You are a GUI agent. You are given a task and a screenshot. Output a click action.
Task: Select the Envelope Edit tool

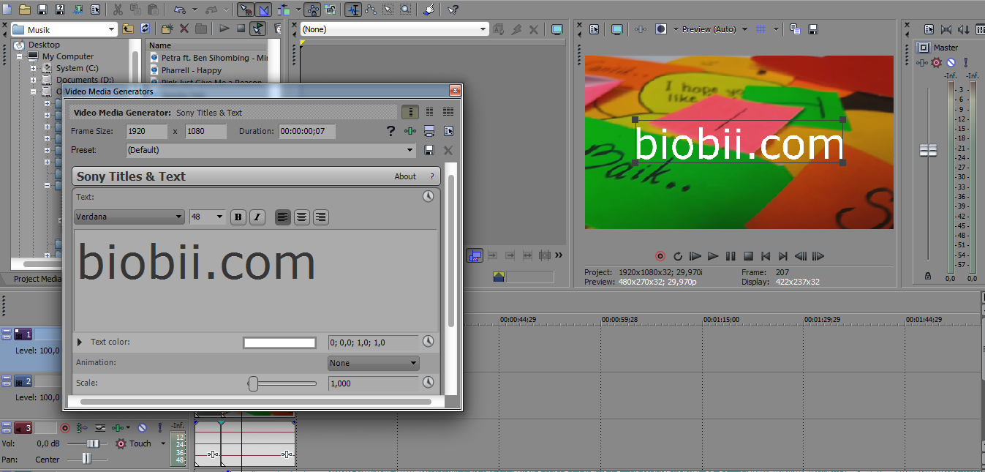(371, 10)
